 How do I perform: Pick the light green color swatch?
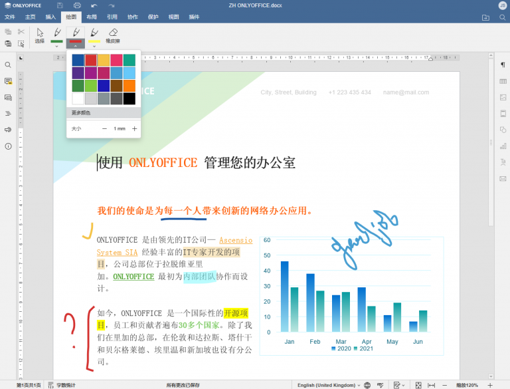tap(91, 86)
